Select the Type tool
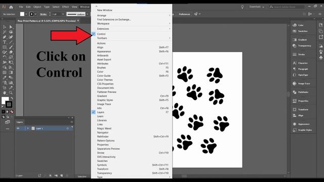324x182 pixels. coord(5,42)
